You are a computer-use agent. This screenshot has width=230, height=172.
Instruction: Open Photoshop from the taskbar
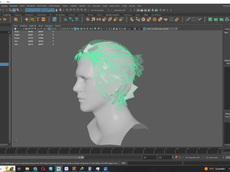pyautogui.click(x=66, y=169)
